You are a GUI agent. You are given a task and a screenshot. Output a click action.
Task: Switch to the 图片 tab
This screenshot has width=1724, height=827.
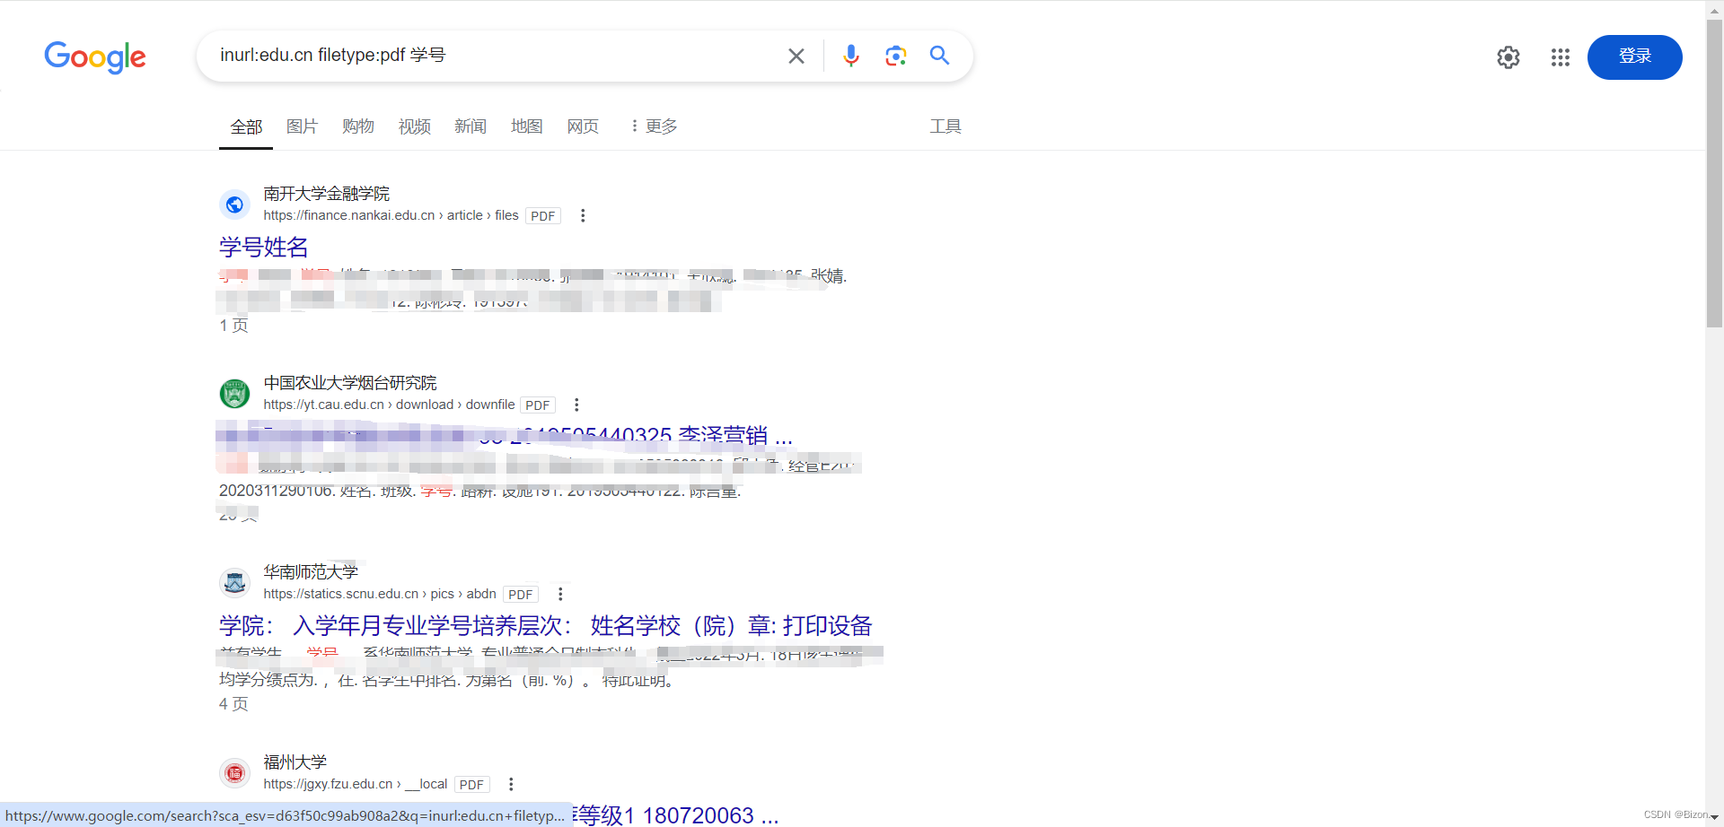pos(302,126)
